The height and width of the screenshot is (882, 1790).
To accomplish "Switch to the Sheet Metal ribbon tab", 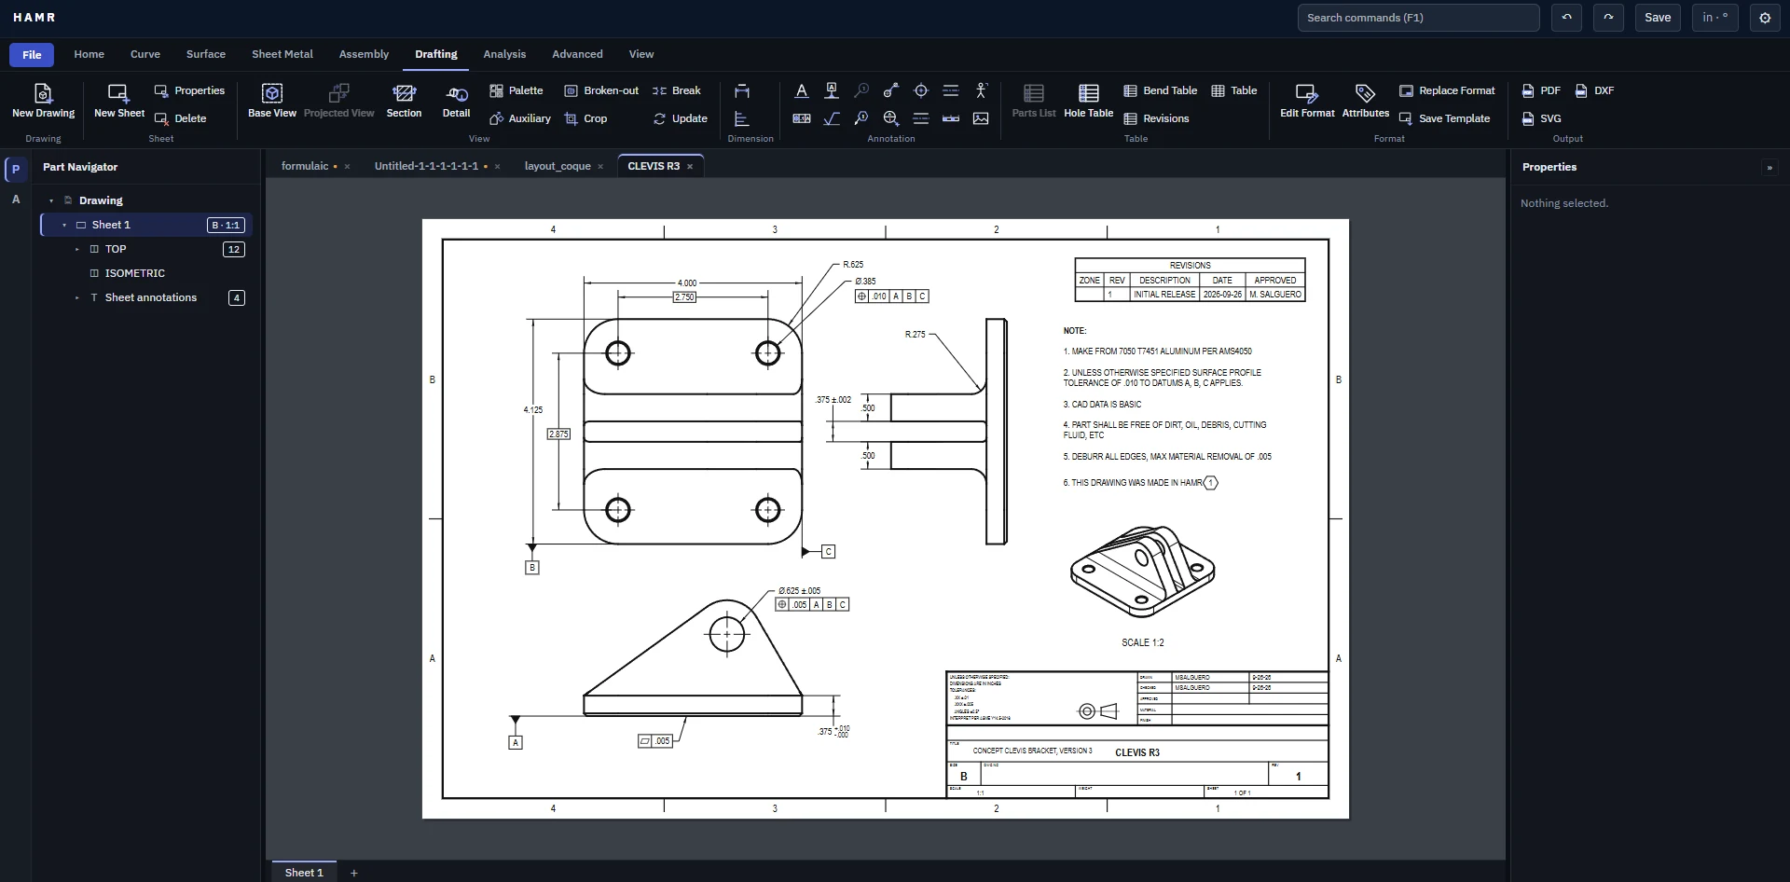I will tap(282, 54).
